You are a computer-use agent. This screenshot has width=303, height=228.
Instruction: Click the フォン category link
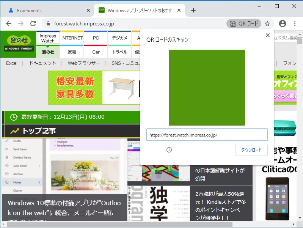(289, 63)
